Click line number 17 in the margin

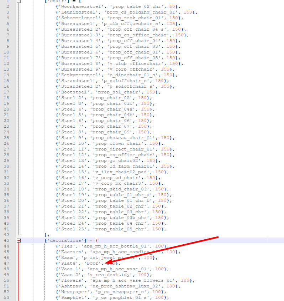[x=6, y=92]
